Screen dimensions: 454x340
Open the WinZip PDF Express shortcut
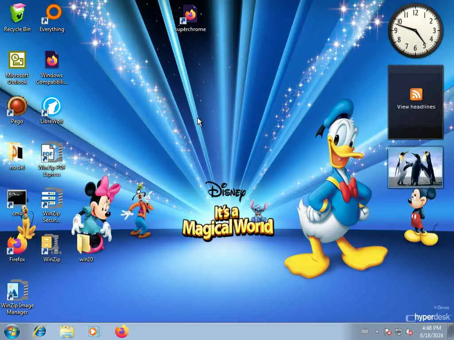(52, 159)
